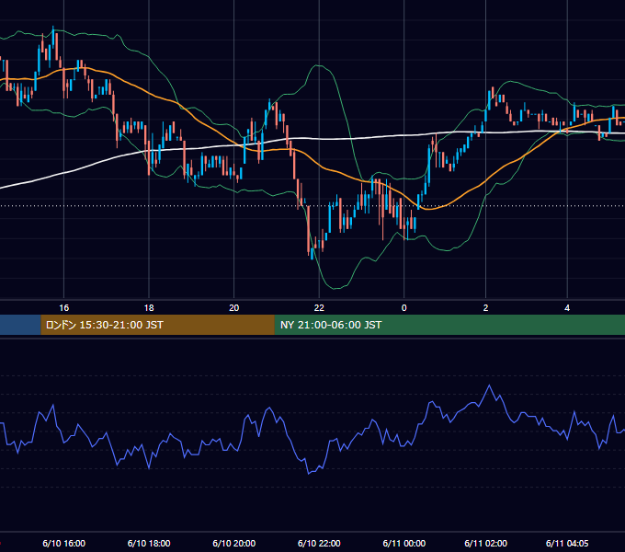Select the 6/11 04:05 time label
625x552 pixels.
pos(567,543)
